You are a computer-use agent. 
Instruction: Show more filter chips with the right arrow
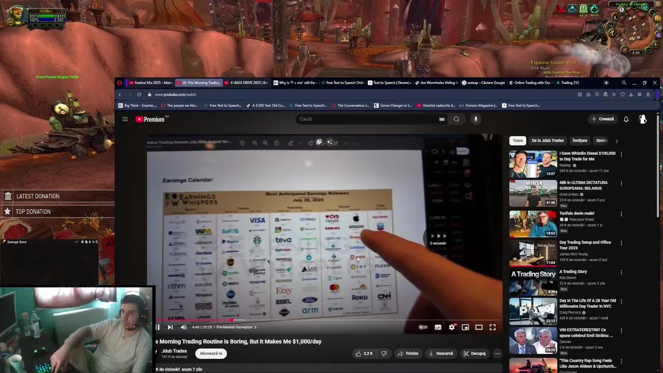616,141
